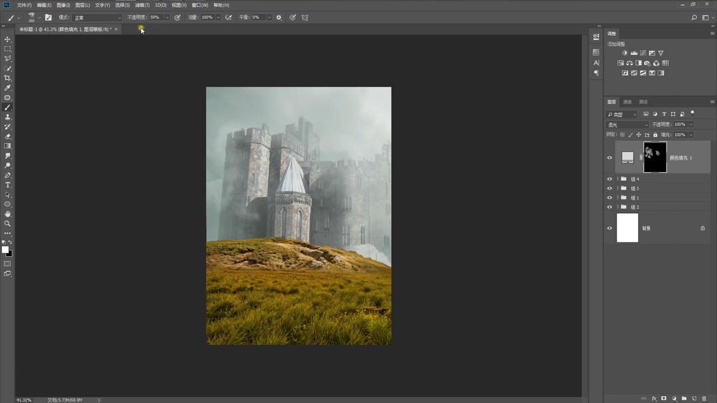Screen dimensions: 717x403
Task: Delete layer with trash icon
Action: [704, 399]
